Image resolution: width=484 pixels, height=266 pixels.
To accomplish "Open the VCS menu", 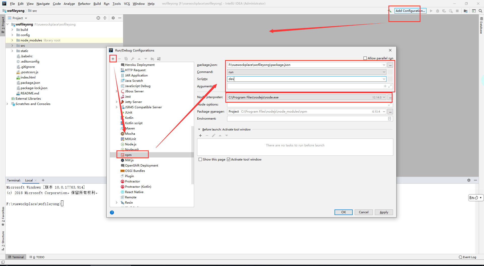I will pos(127,4).
